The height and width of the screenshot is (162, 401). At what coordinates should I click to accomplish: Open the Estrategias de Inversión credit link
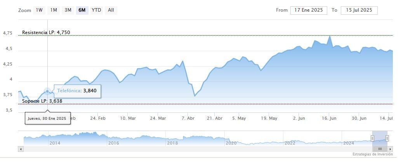coord(372,155)
